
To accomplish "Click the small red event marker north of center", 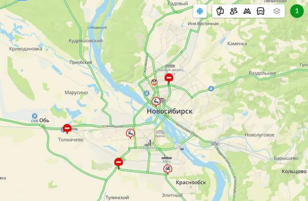I will click(154, 82).
